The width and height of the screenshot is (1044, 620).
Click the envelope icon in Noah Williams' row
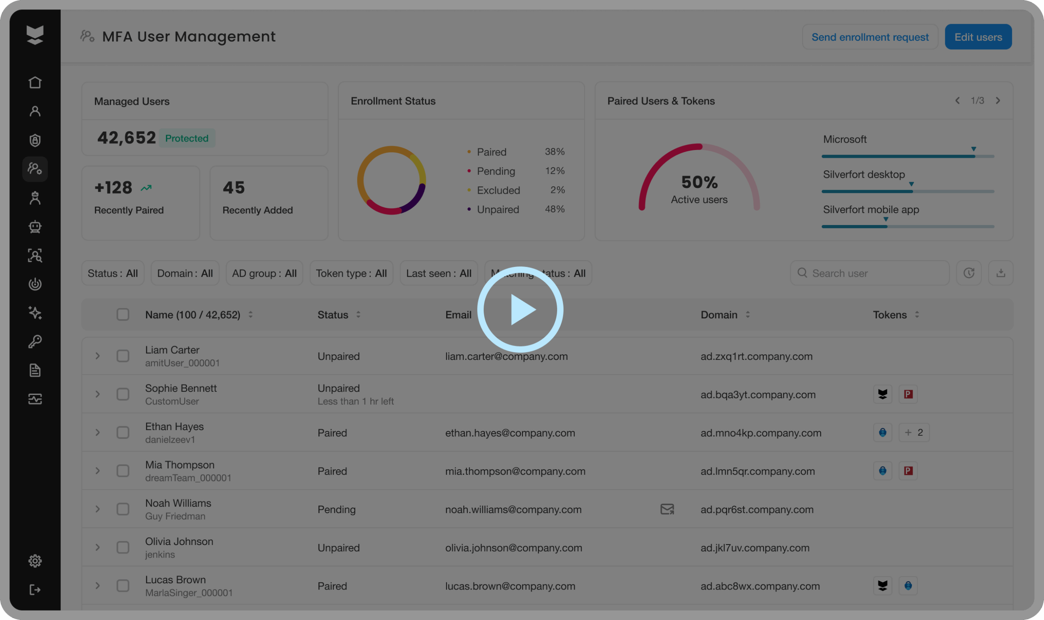click(667, 509)
